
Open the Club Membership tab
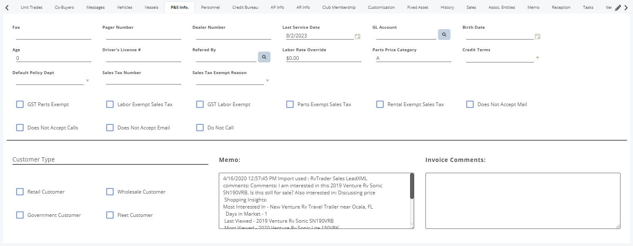(x=339, y=7)
